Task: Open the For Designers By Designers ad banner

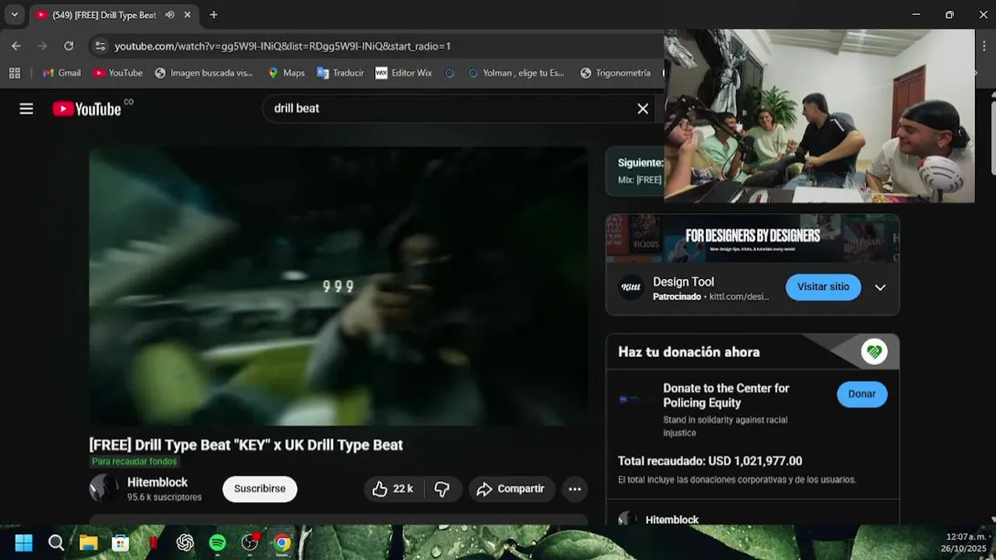Action: click(x=752, y=238)
